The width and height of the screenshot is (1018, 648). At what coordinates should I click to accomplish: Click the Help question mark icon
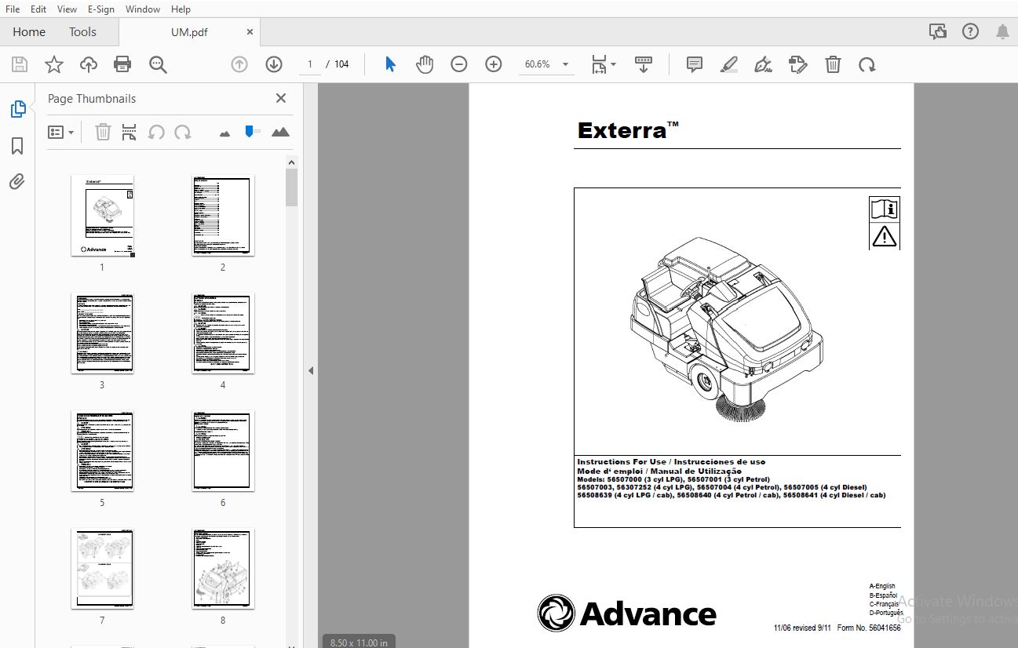[x=971, y=31]
